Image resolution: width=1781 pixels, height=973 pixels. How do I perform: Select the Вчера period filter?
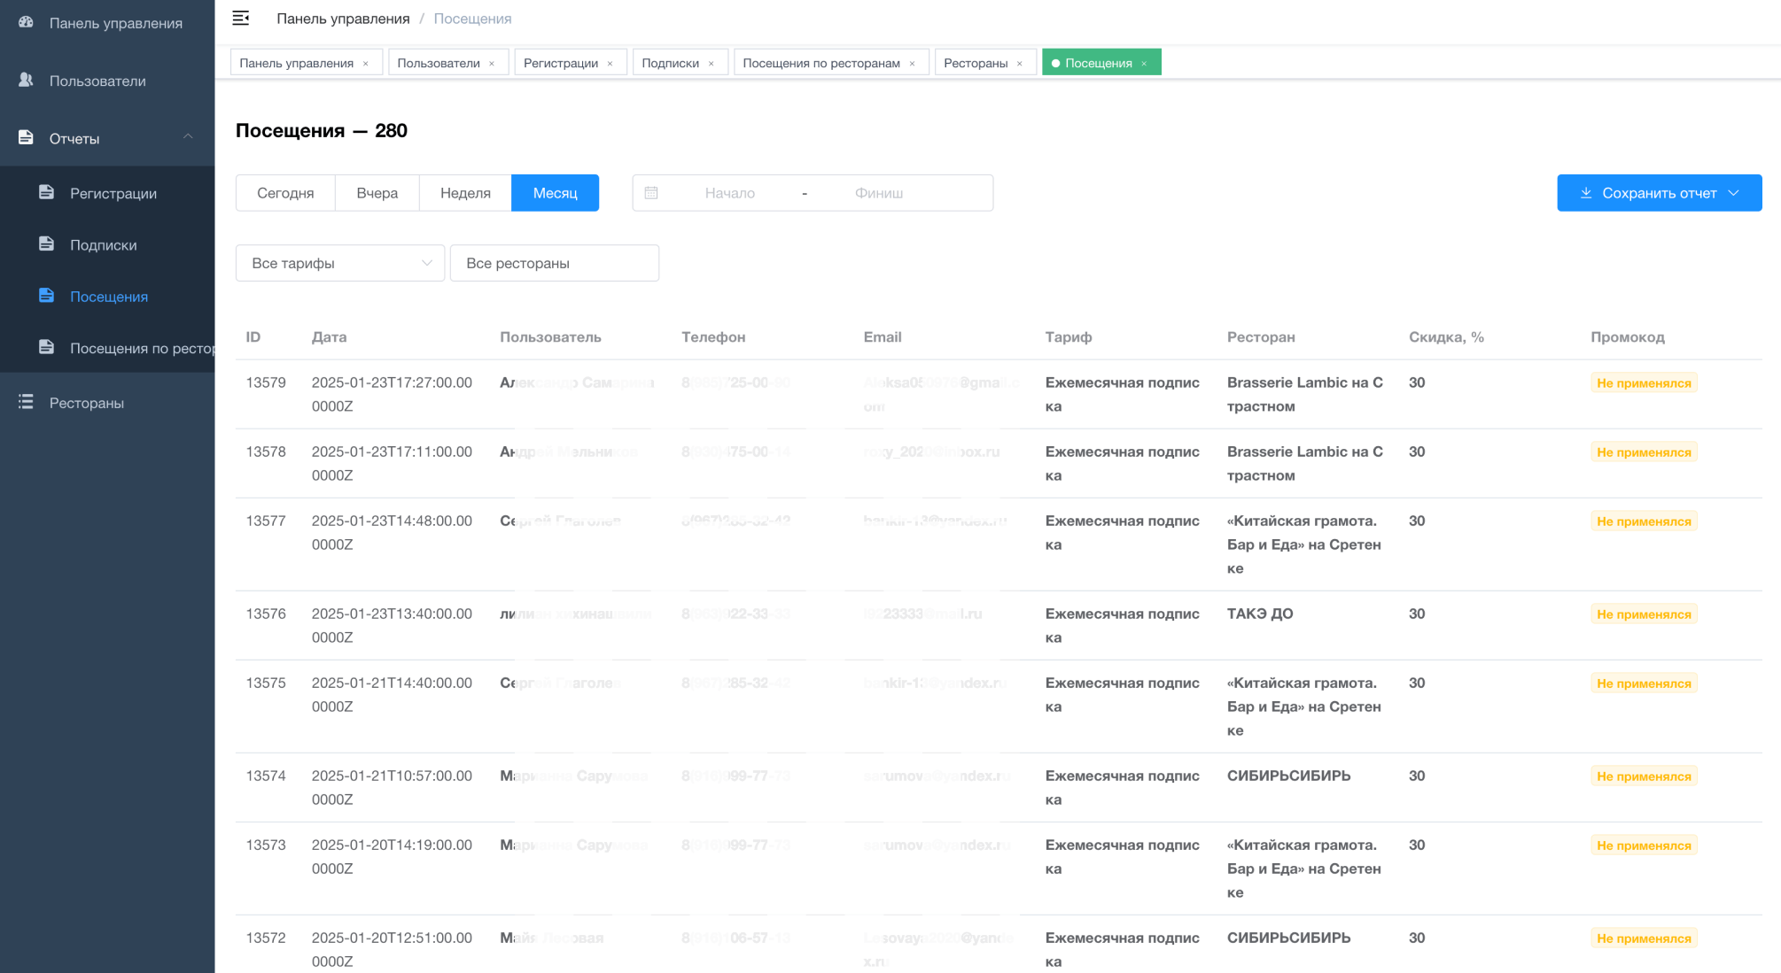pyautogui.click(x=377, y=192)
